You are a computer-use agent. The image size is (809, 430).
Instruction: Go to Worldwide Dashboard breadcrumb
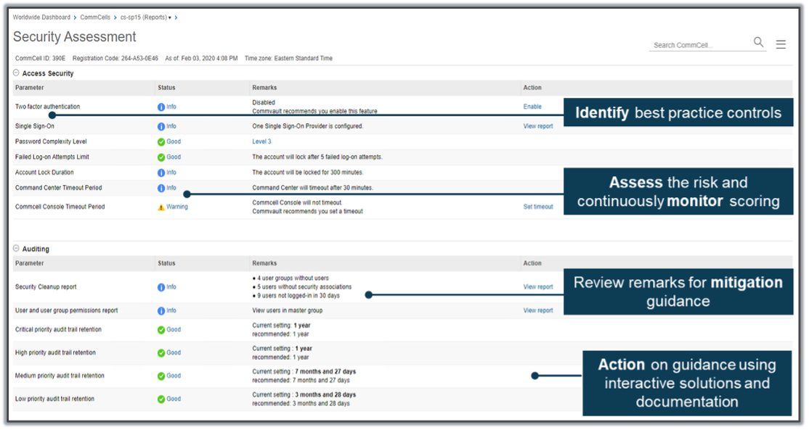(x=41, y=17)
